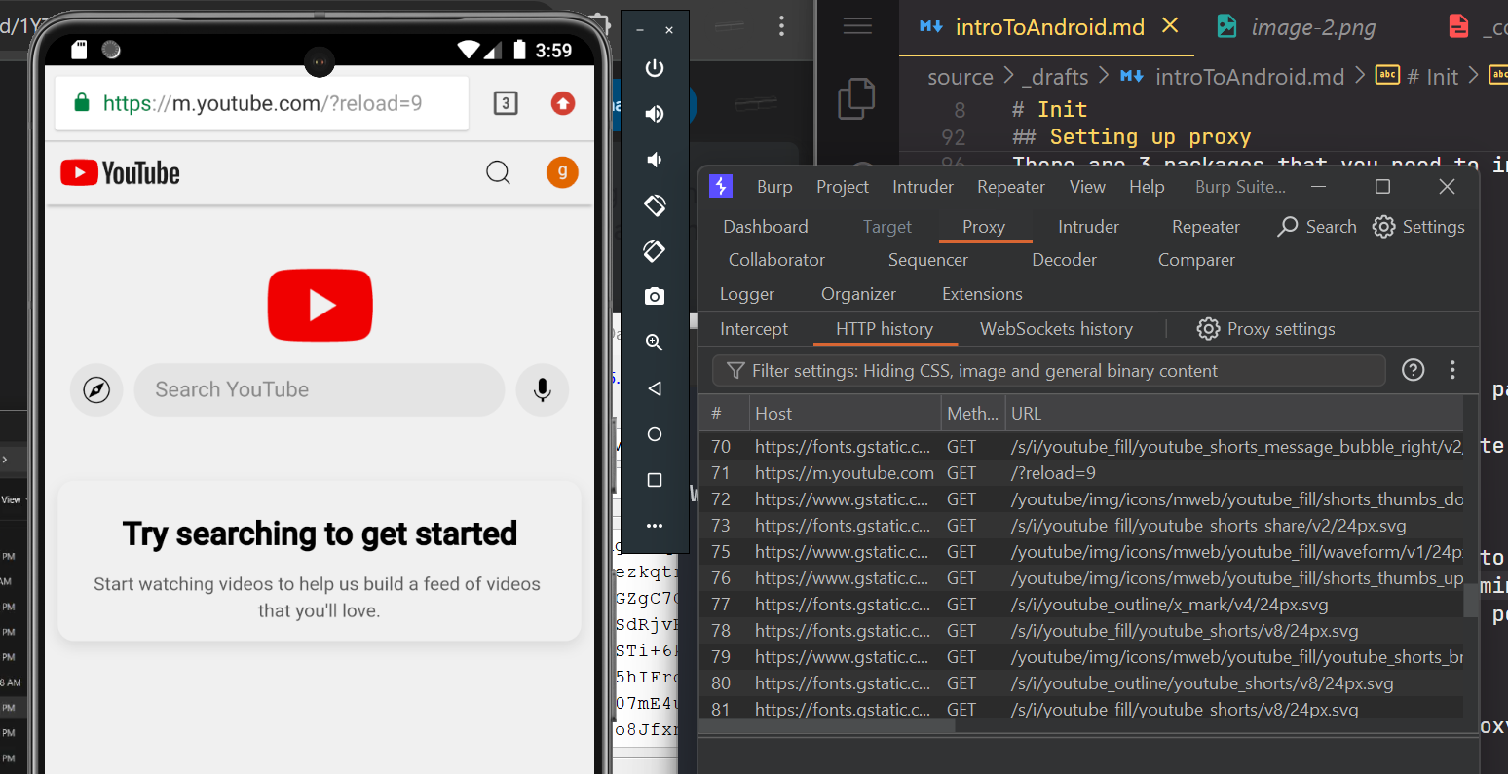This screenshot has width=1508, height=774.
Task: Click '# Init' breadcrumb symbol in VS Code
Action: [1417, 77]
